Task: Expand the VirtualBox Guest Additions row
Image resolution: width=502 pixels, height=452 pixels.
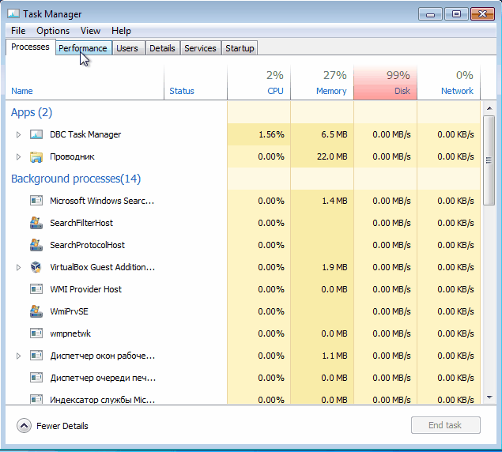Action: 18,267
